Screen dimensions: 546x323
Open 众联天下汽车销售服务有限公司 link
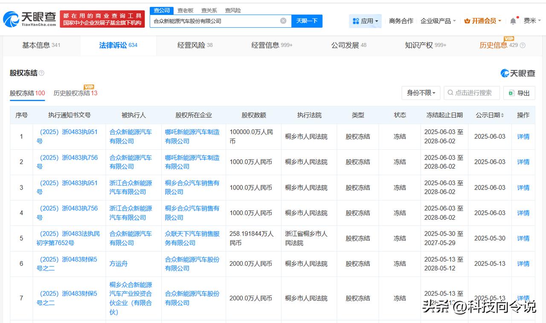[192, 239]
